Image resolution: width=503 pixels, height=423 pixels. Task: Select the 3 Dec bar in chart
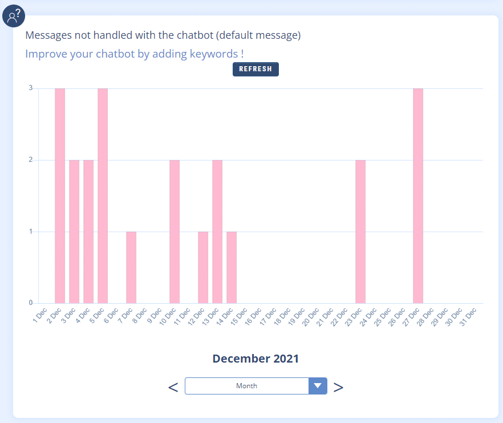[74, 231]
